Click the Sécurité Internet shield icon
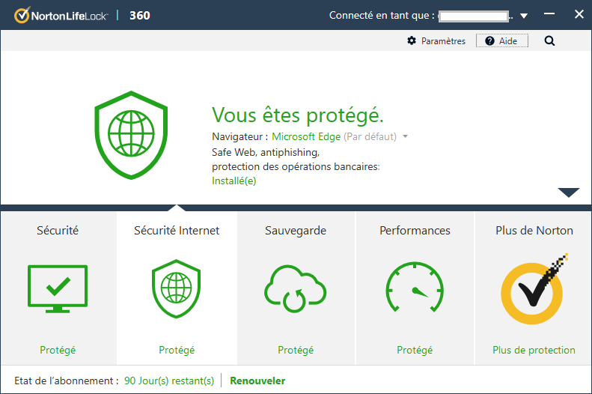592x394 pixels. [x=177, y=289]
